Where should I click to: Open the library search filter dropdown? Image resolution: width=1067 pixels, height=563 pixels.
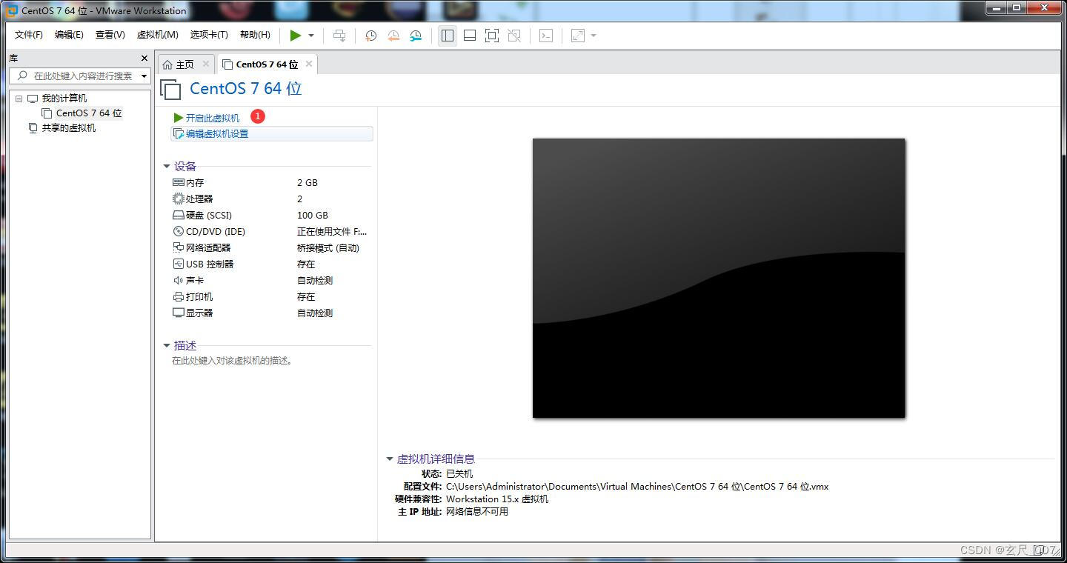point(144,76)
